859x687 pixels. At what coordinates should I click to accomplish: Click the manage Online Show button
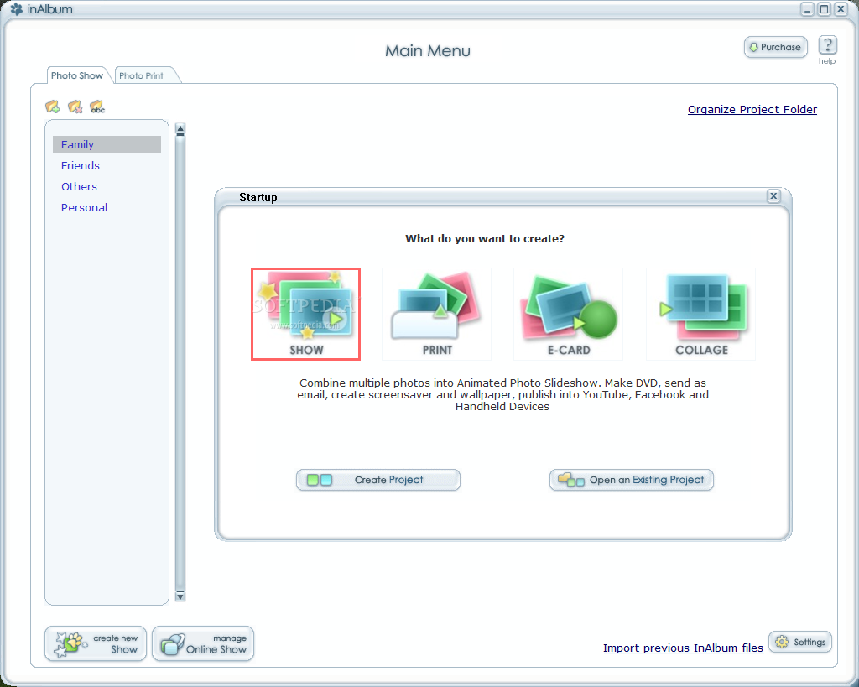(x=203, y=643)
